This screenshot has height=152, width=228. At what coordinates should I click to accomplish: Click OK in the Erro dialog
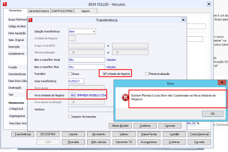213,114
